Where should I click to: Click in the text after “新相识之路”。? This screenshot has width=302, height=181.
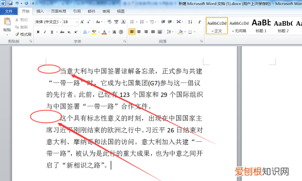pyautogui.click(x=111, y=165)
